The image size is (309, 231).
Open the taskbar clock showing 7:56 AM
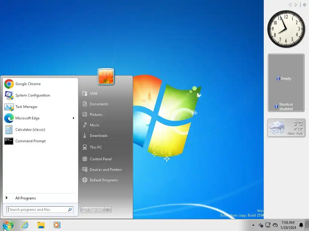288,225
